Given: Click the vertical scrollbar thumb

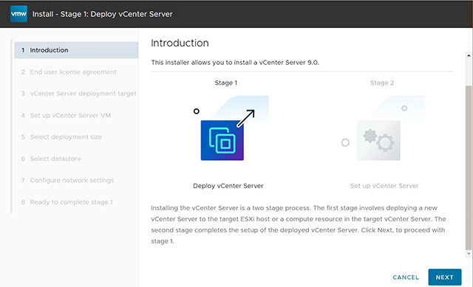Looking at the screenshot, I should coord(469,167).
